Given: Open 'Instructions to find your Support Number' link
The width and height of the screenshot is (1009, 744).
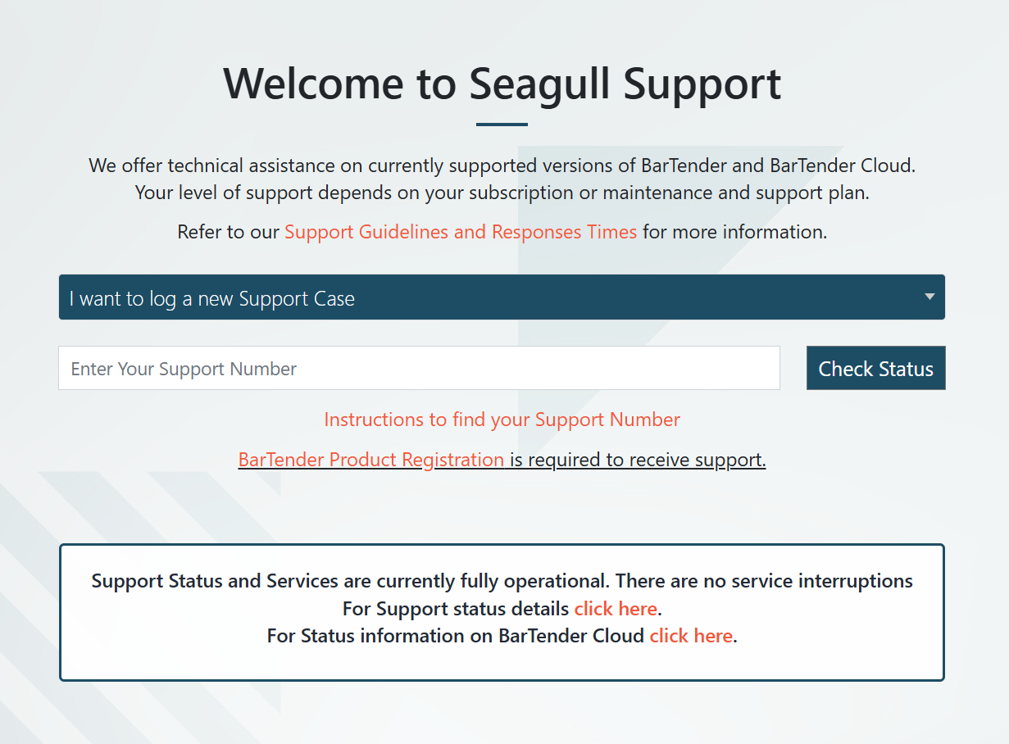Looking at the screenshot, I should point(502,420).
